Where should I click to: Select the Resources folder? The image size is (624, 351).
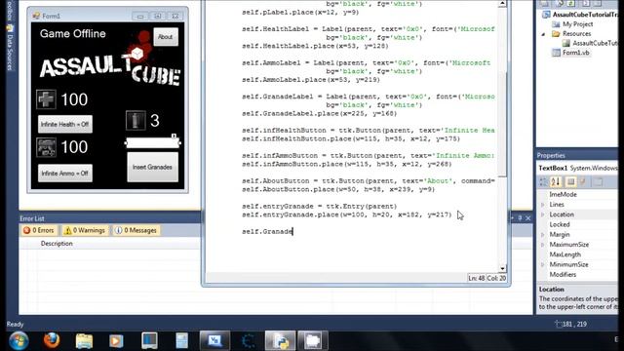(x=572, y=34)
